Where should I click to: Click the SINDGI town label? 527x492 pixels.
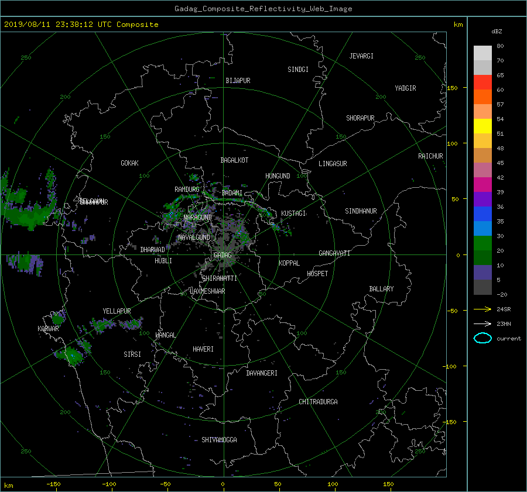pos(298,70)
